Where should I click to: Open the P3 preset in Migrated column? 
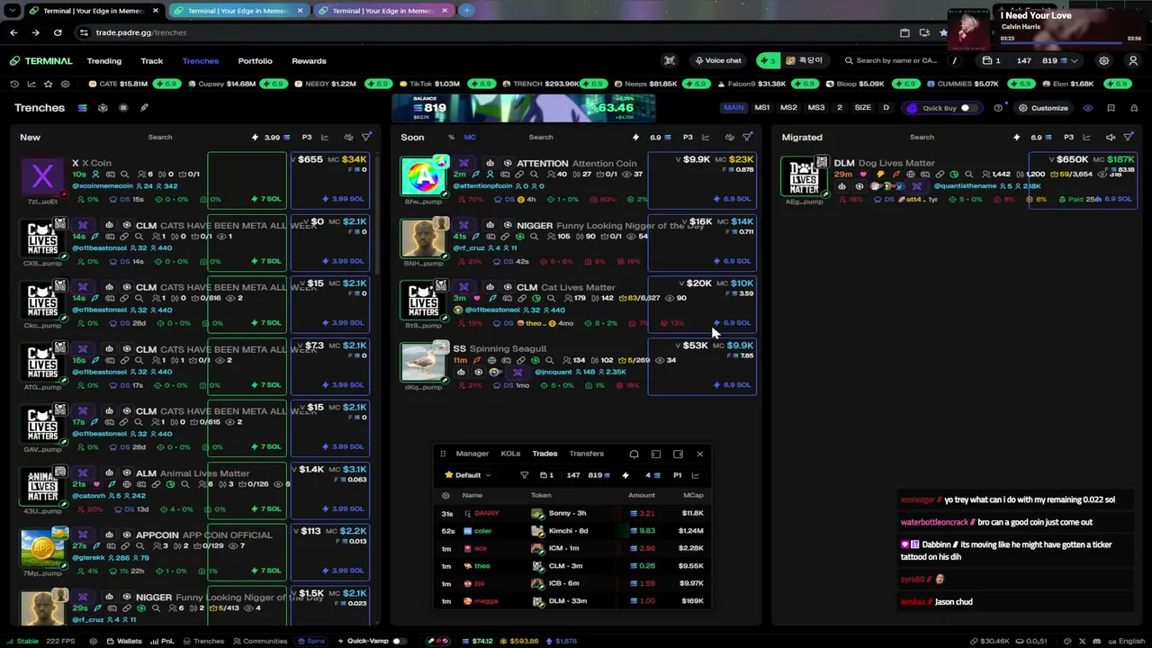[x=1068, y=137]
